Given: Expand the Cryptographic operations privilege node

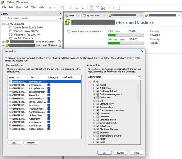Looking at the screenshot, I should 94,110.
